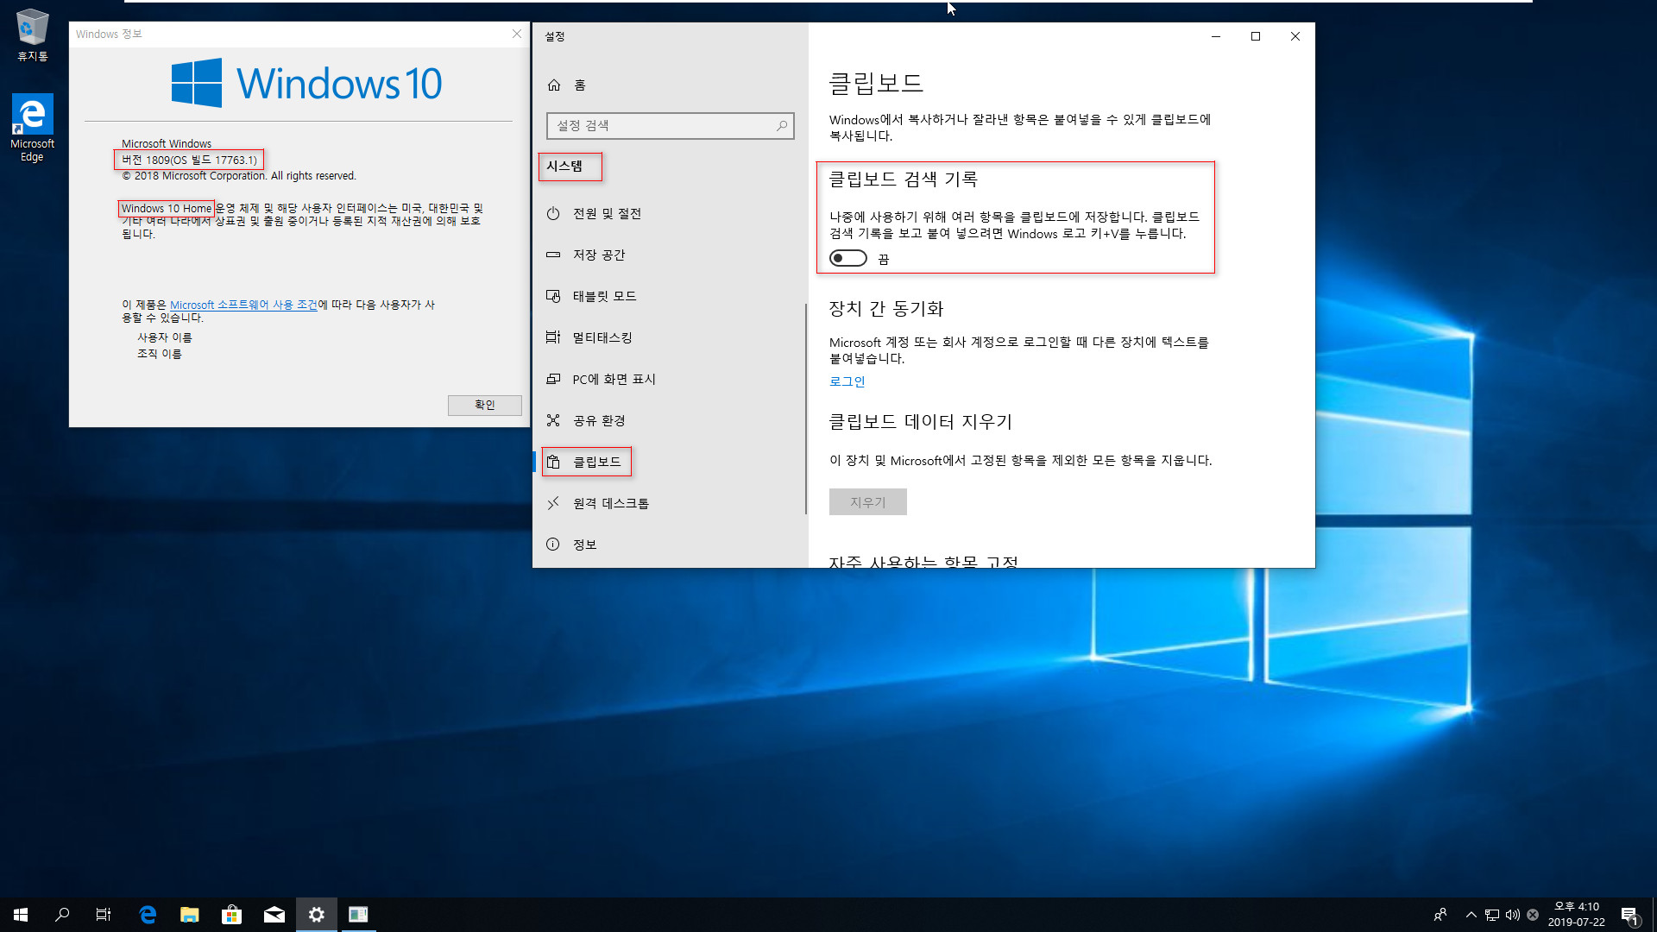1657x932 pixels.
Task: Open Action Center notifications icon
Action: click(1629, 915)
